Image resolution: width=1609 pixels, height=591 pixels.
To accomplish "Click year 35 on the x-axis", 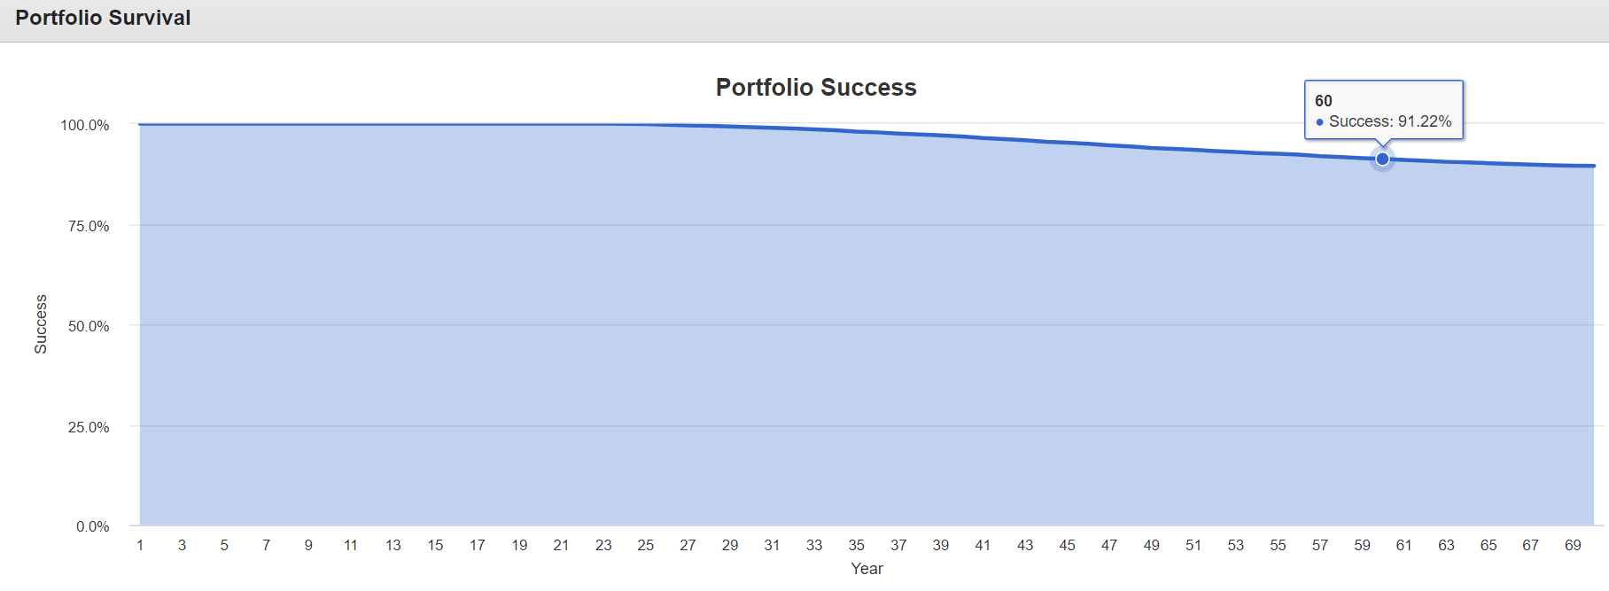I will pos(857,545).
